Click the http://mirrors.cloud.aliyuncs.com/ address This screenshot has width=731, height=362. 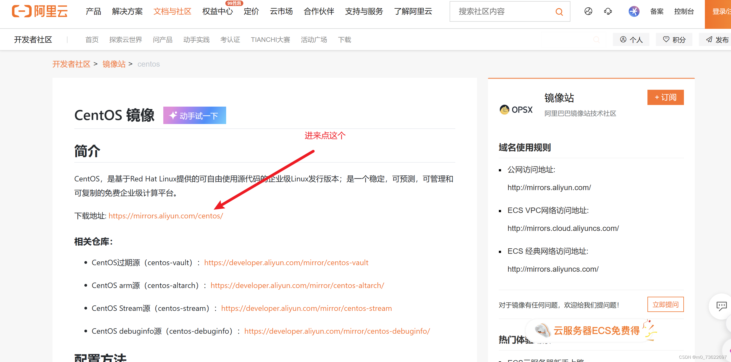[563, 228]
